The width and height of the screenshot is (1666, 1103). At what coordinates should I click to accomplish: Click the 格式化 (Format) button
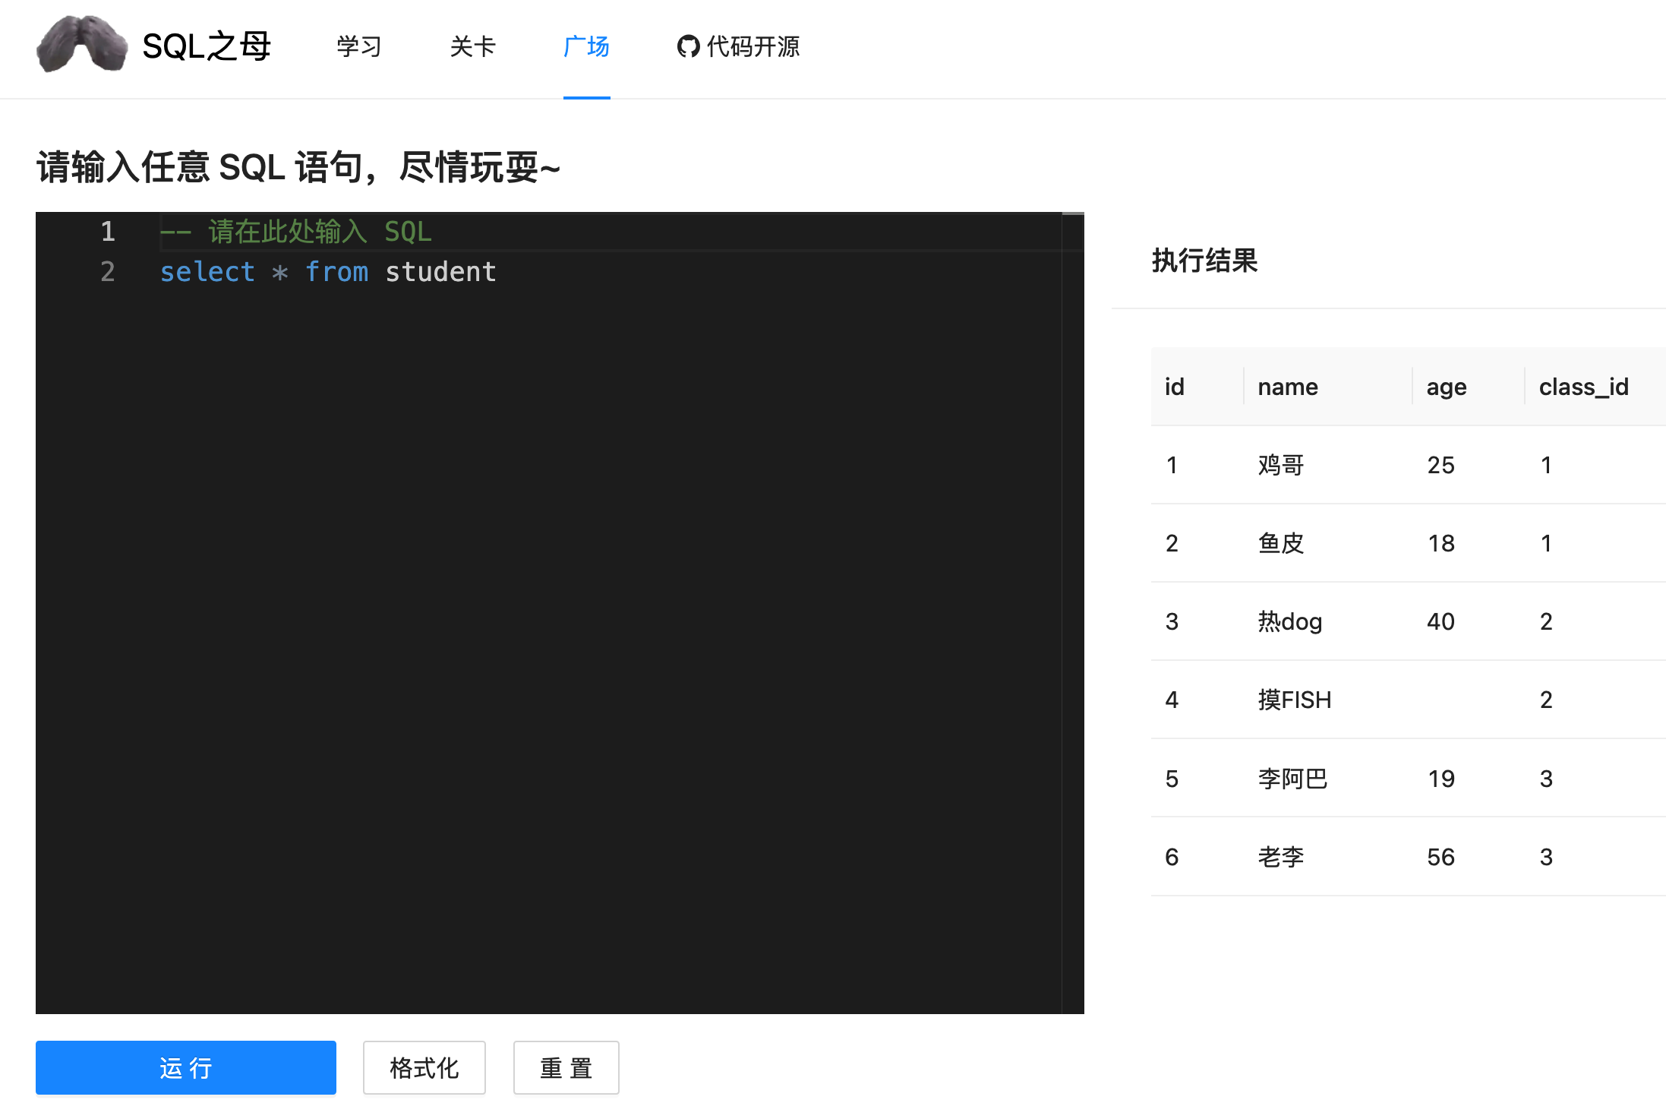tap(424, 1065)
